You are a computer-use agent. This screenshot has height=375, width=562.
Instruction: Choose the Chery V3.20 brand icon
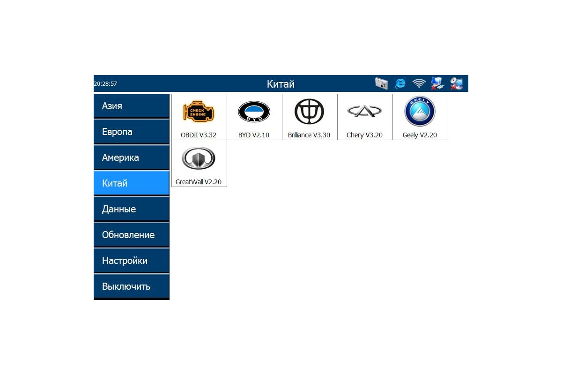click(364, 111)
